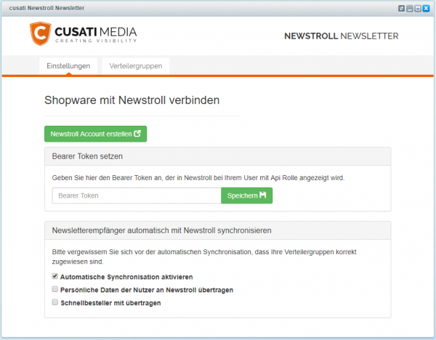Maximize the cusati Newstroll Newsletter window
Image resolution: width=436 pixels, height=340 pixels.
pos(418,8)
